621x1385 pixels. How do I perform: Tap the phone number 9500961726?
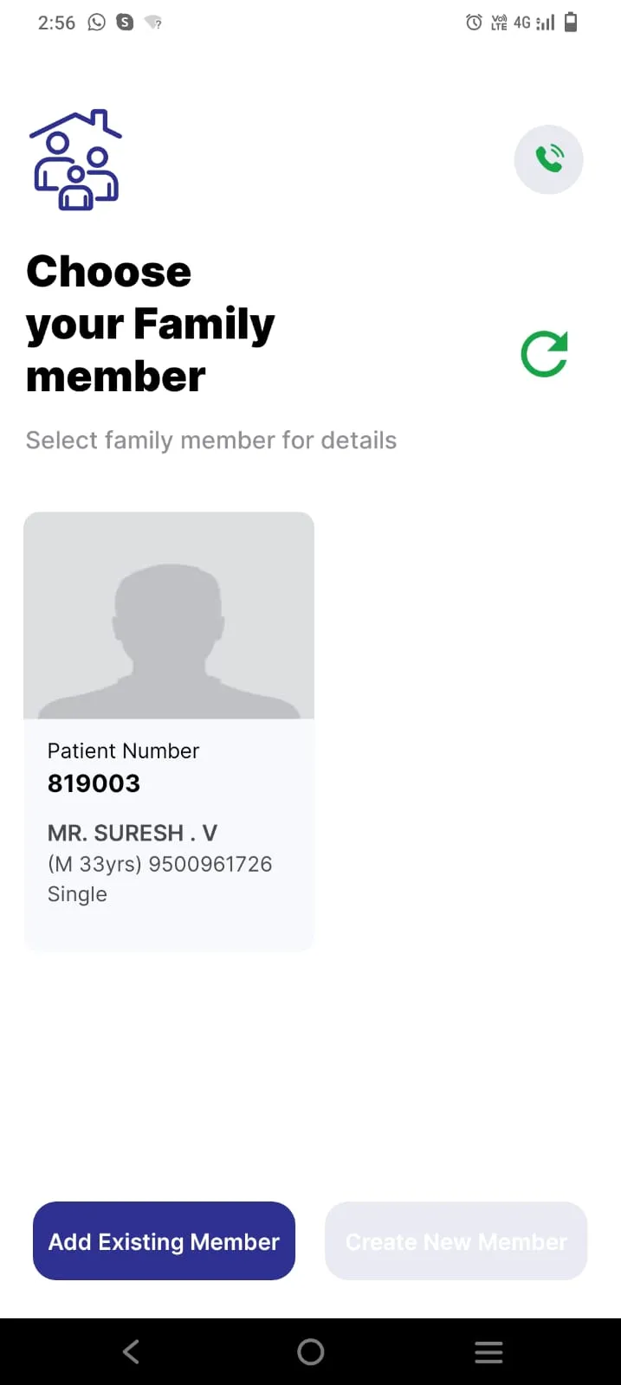pyautogui.click(x=210, y=864)
